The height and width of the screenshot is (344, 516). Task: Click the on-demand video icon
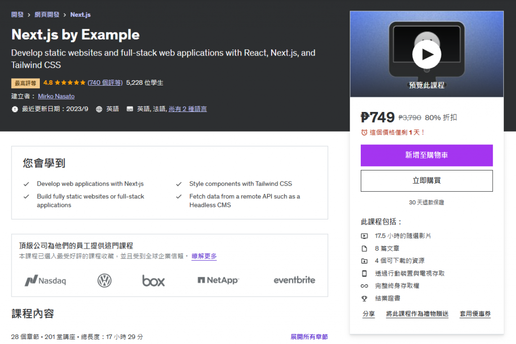point(364,236)
